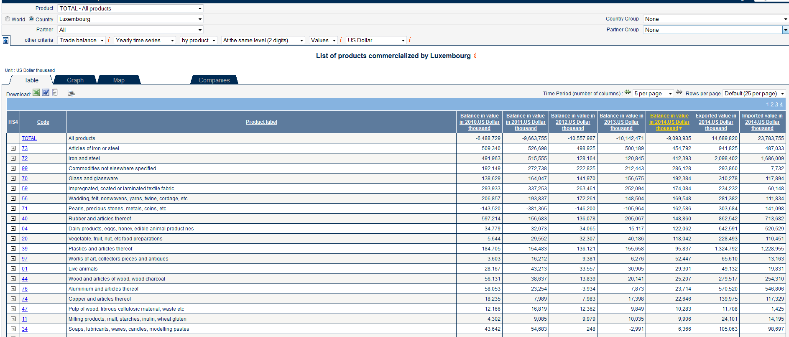Open the TOTAL code link

[29, 138]
